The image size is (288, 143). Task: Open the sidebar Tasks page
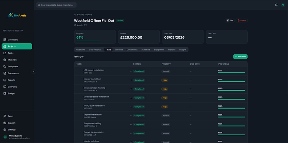[x=17, y=53]
